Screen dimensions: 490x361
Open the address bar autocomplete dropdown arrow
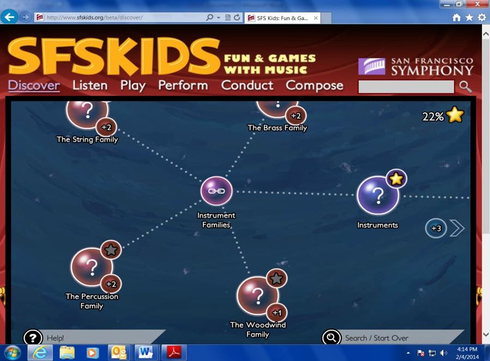tap(219, 17)
